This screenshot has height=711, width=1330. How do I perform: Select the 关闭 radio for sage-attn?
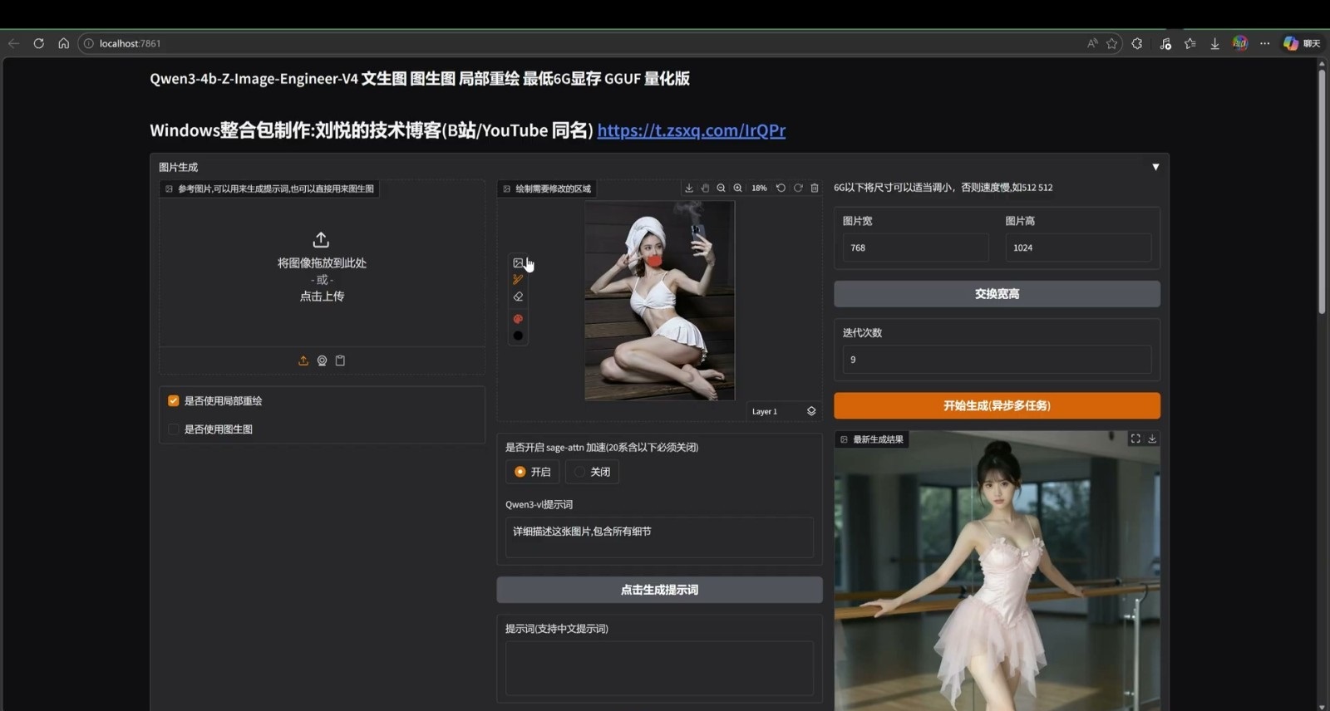[580, 472]
